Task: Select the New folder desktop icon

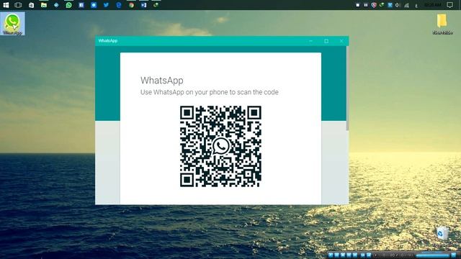Action: tap(442, 24)
